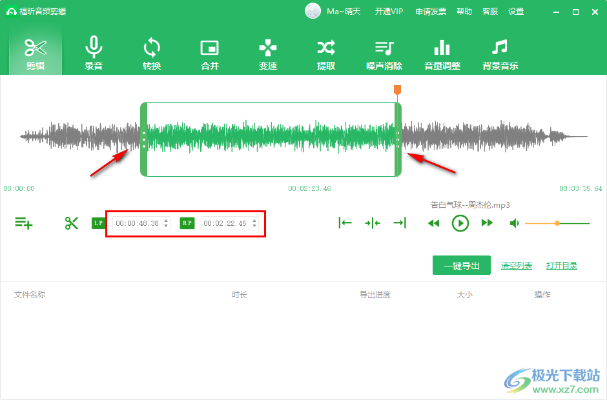
Task: Open 申请发票 invoice request
Action: tap(431, 12)
